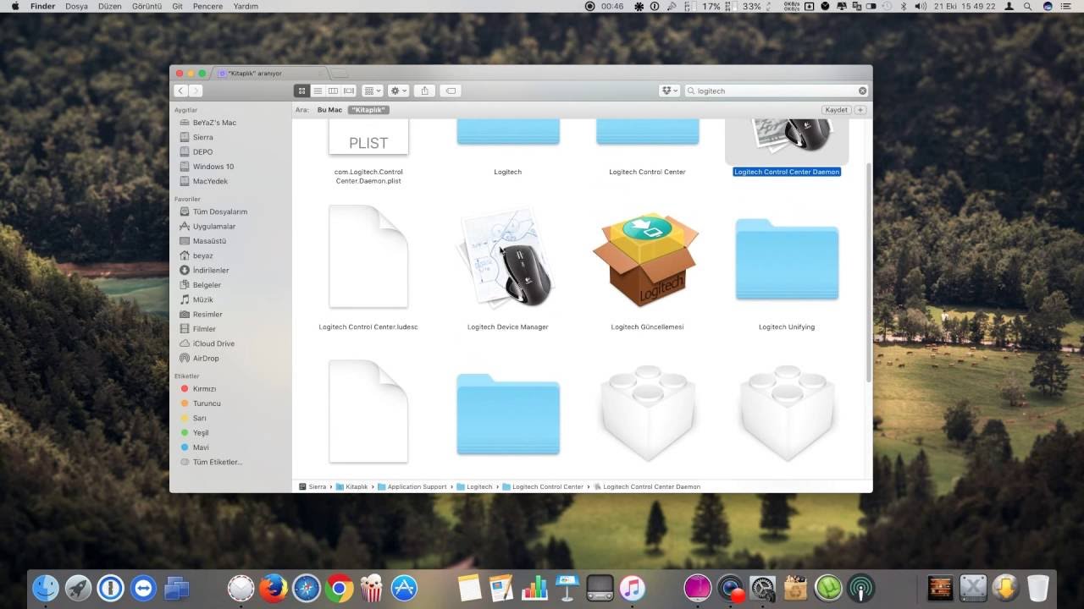Click Logitech Control Center folder label
The height and width of the screenshot is (609, 1084).
tap(648, 172)
